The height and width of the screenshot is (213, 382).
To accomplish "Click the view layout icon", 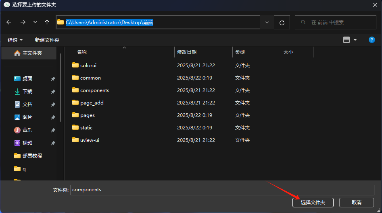I will [347, 40].
